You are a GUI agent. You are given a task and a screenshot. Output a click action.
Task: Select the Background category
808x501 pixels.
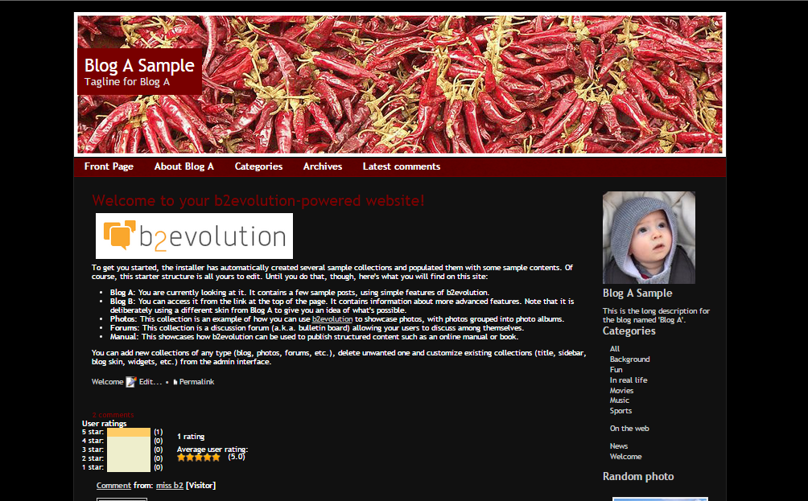click(629, 359)
